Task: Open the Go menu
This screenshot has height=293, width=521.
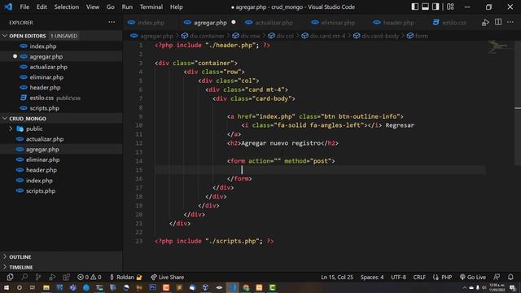Action: click(111, 7)
